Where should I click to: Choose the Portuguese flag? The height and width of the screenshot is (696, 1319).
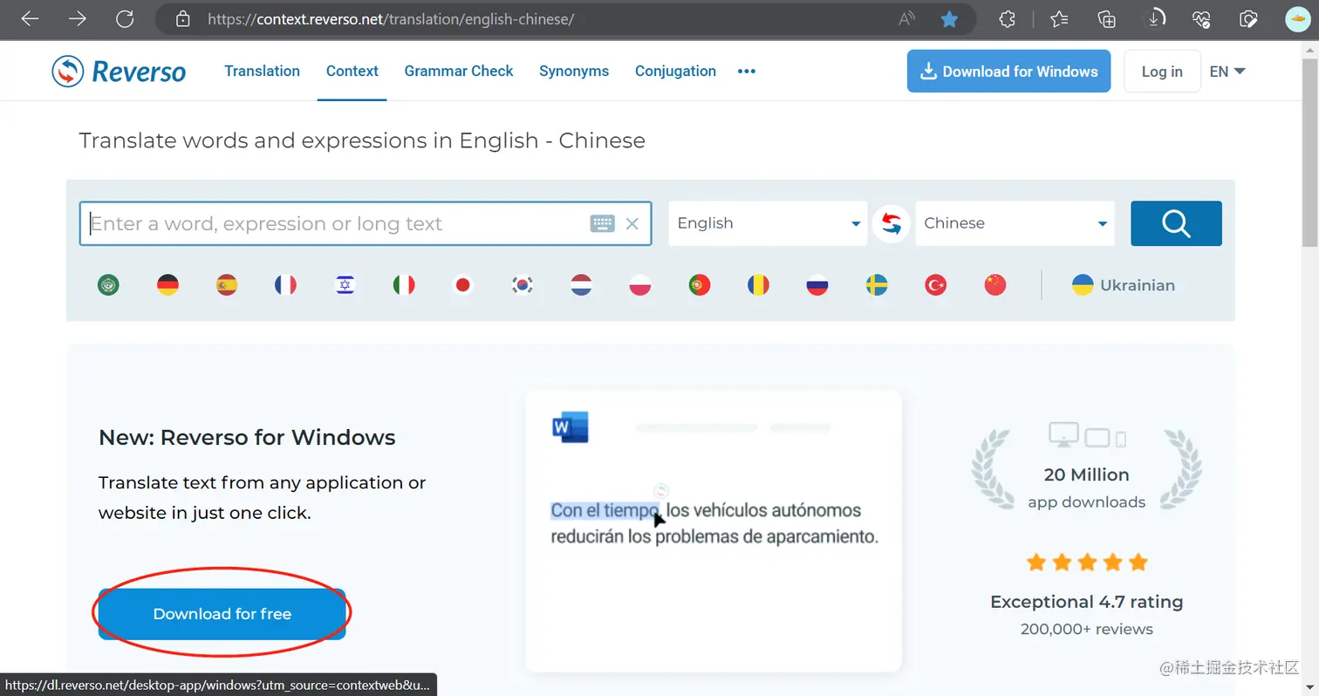click(700, 285)
